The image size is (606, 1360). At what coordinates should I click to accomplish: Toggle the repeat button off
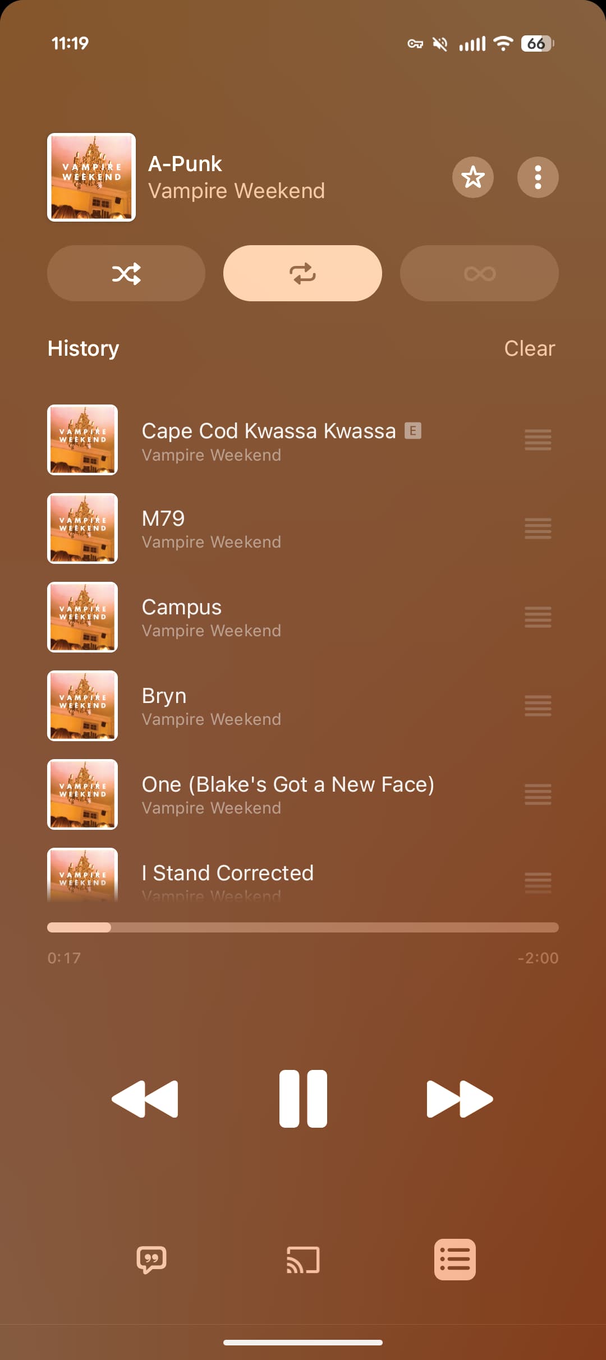(x=302, y=273)
